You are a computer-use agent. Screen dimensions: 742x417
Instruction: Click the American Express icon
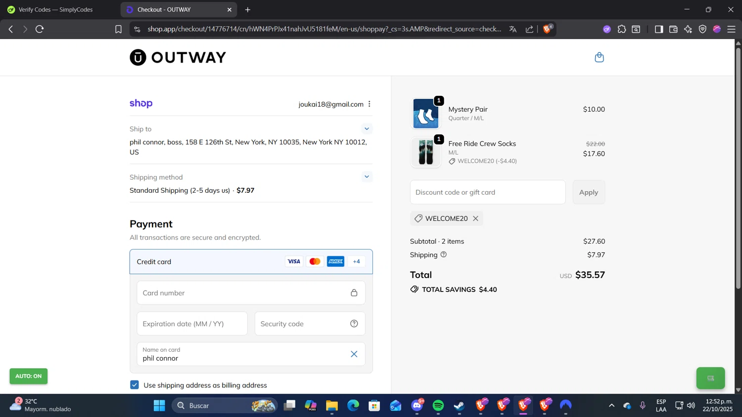click(x=335, y=261)
